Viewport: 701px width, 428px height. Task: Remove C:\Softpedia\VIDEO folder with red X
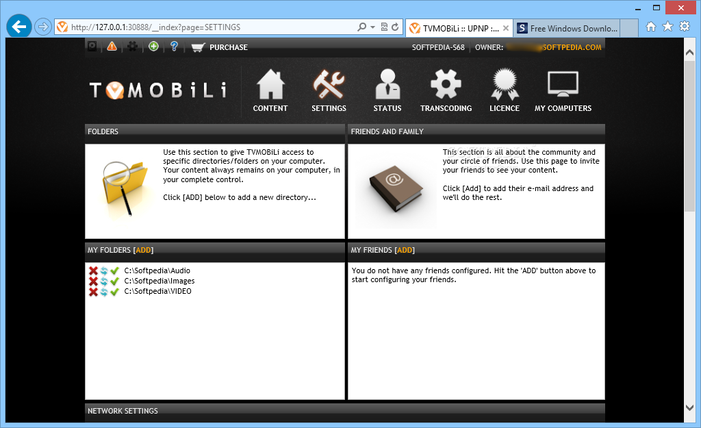point(93,292)
